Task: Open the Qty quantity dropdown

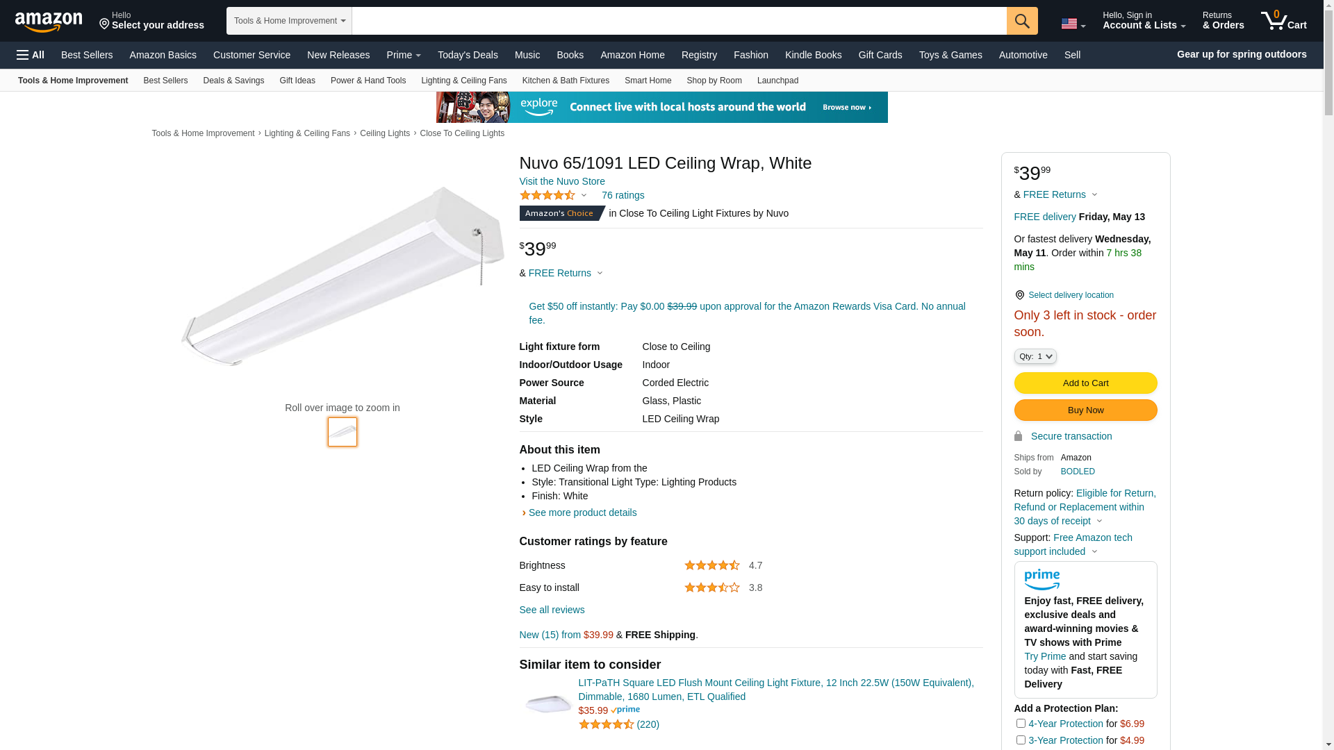Action: click(x=1035, y=356)
